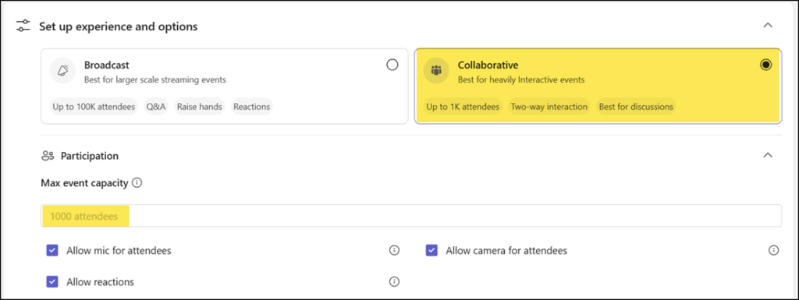Uncheck Allow camera for attendees checkbox
Screen dimensions: 799x300
431,250
